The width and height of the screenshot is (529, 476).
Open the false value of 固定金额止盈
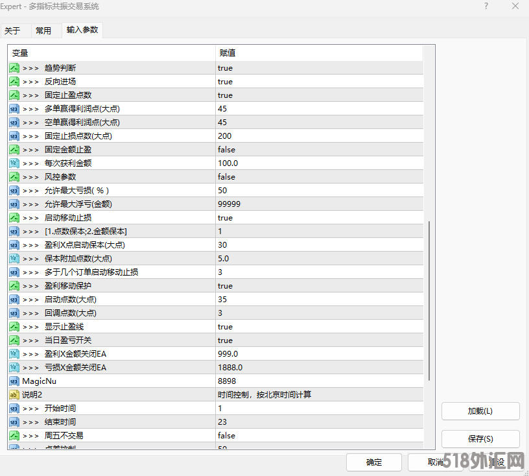(319, 150)
